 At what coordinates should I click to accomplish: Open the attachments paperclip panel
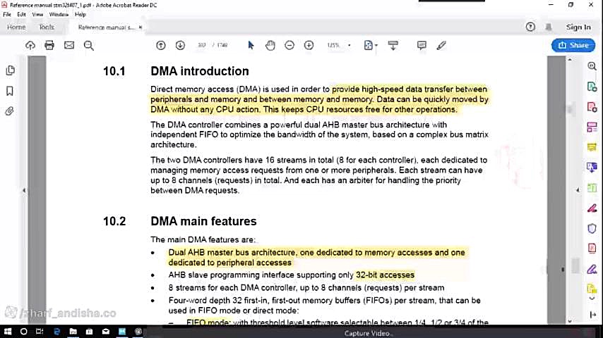click(x=10, y=111)
